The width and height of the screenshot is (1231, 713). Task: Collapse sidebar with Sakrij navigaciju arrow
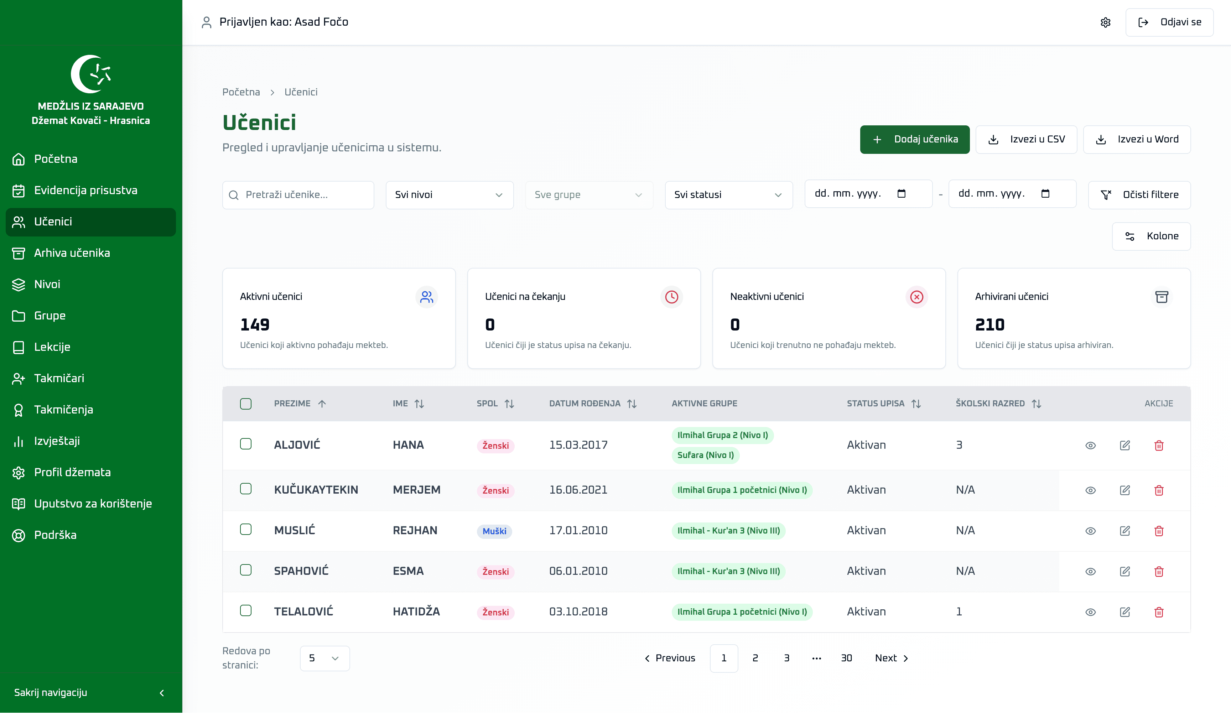point(162,693)
